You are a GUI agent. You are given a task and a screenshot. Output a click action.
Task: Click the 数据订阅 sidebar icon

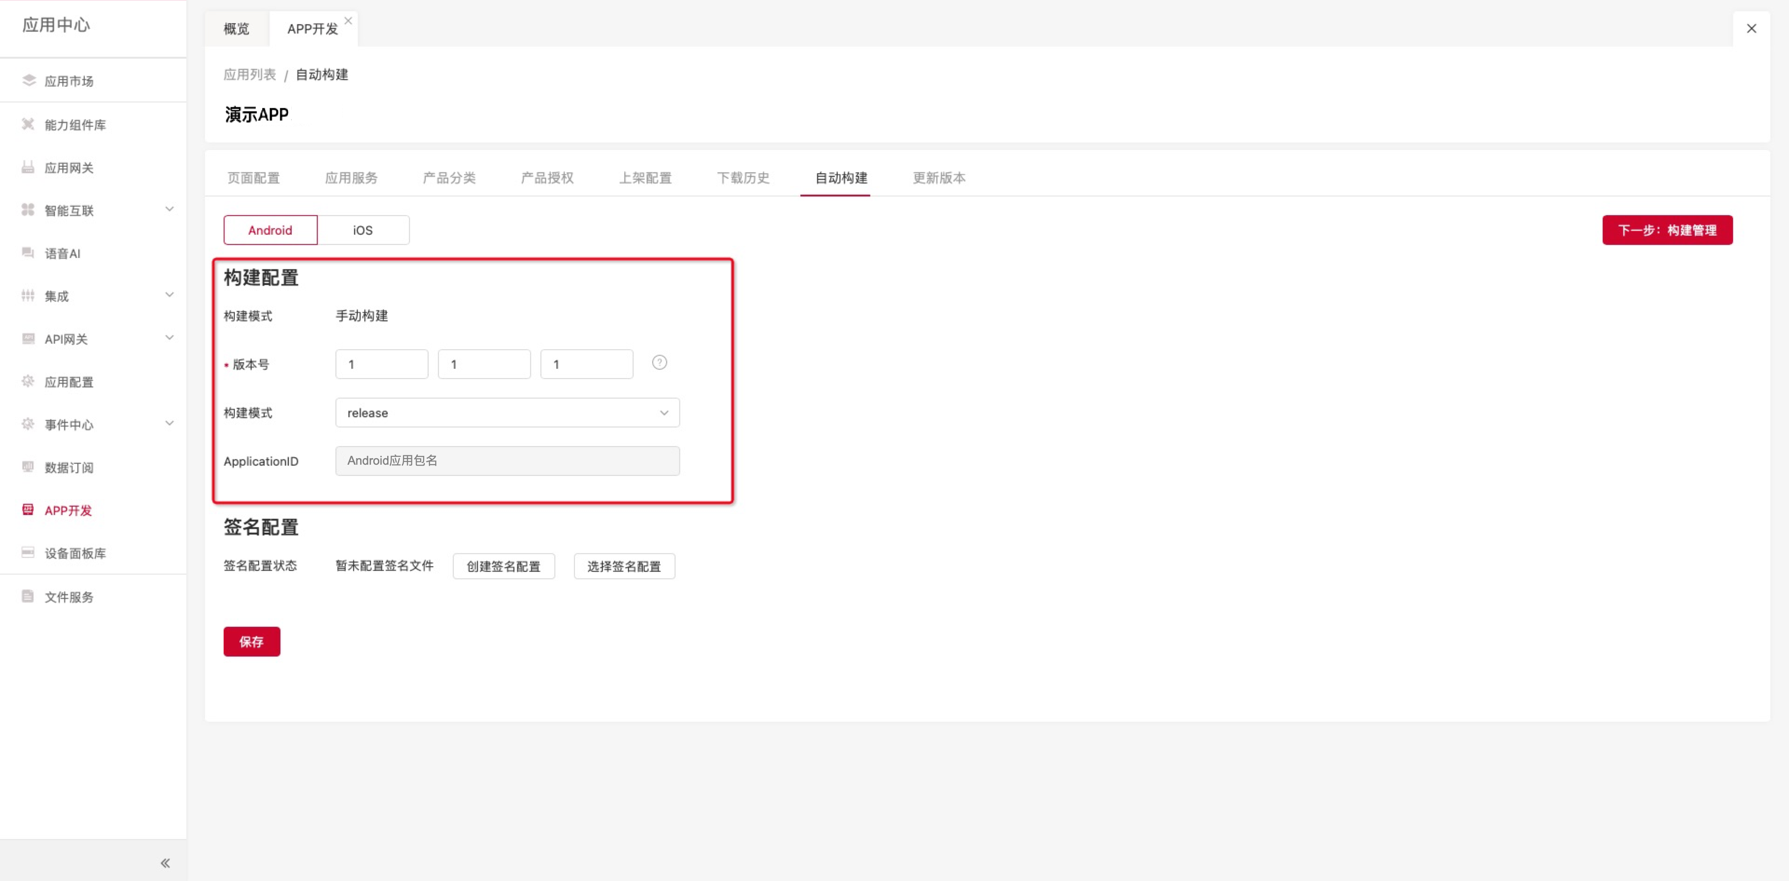coord(28,467)
